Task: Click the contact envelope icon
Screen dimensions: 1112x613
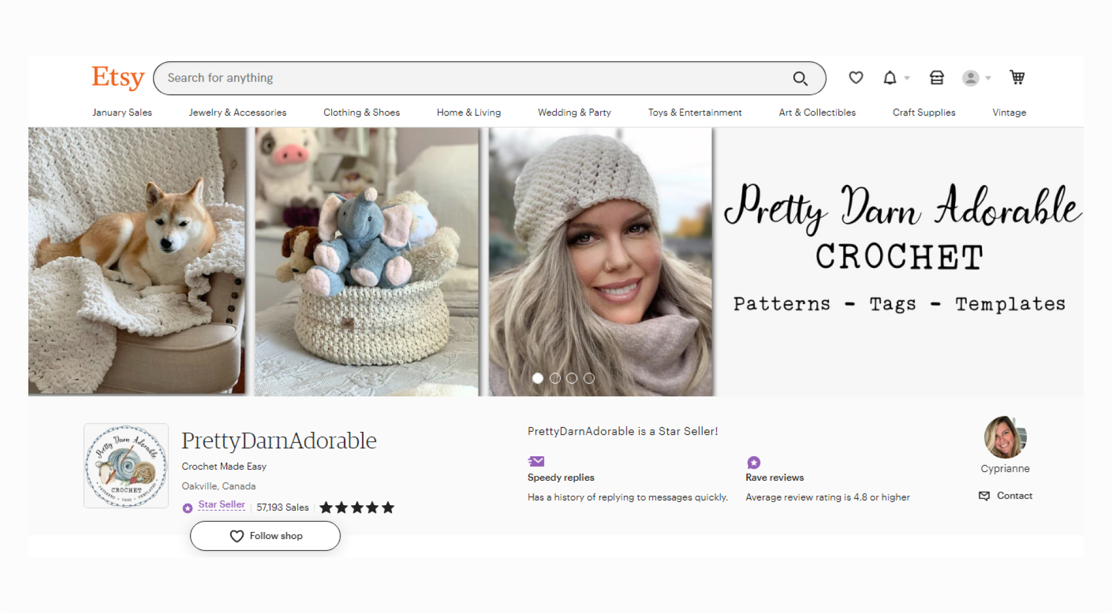Action: tap(984, 495)
